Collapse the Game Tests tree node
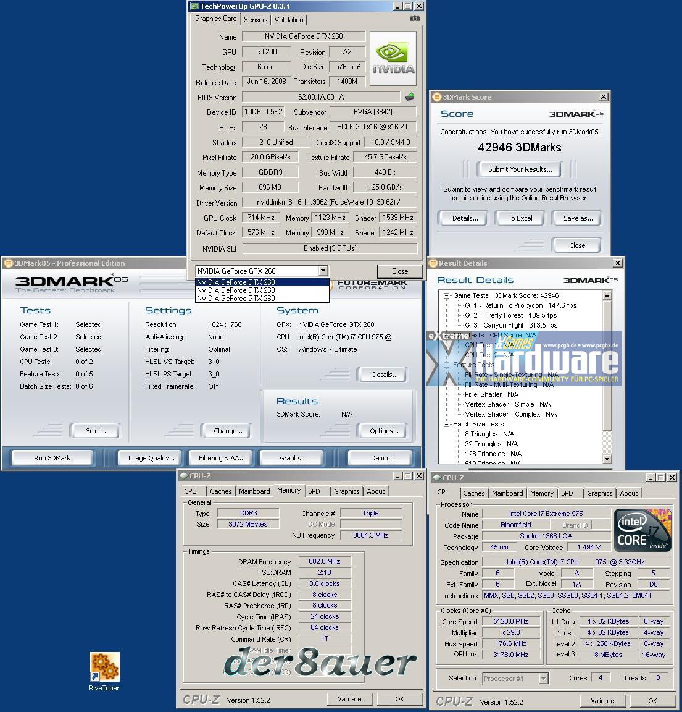The width and height of the screenshot is (682, 712). [446, 295]
